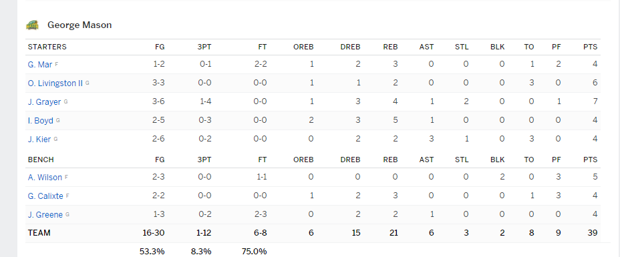Click the 3PT column header in starters
Viewport: 620px width, 257px height.
coord(204,47)
